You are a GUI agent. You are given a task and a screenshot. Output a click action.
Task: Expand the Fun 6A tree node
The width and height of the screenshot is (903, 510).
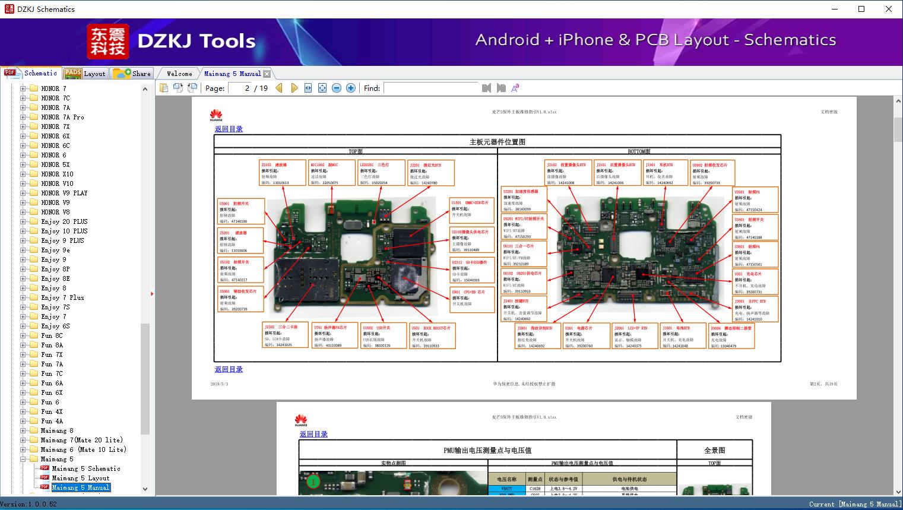pyautogui.click(x=23, y=383)
